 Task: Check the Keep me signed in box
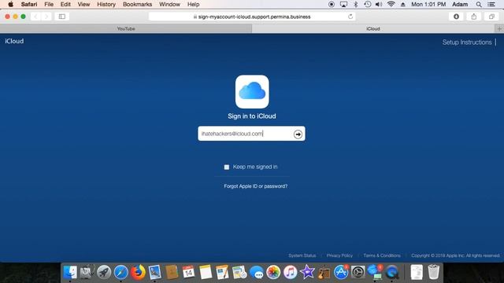click(x=227, y=167)
